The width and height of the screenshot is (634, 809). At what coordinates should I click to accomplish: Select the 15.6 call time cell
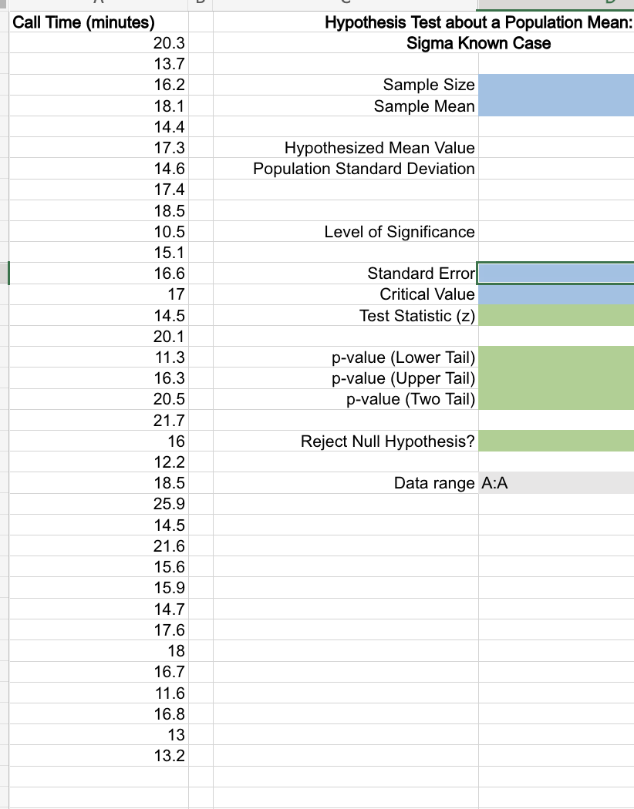click(99, 566)
